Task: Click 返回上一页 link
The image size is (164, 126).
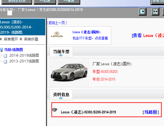Action: (x=57, y=23)
